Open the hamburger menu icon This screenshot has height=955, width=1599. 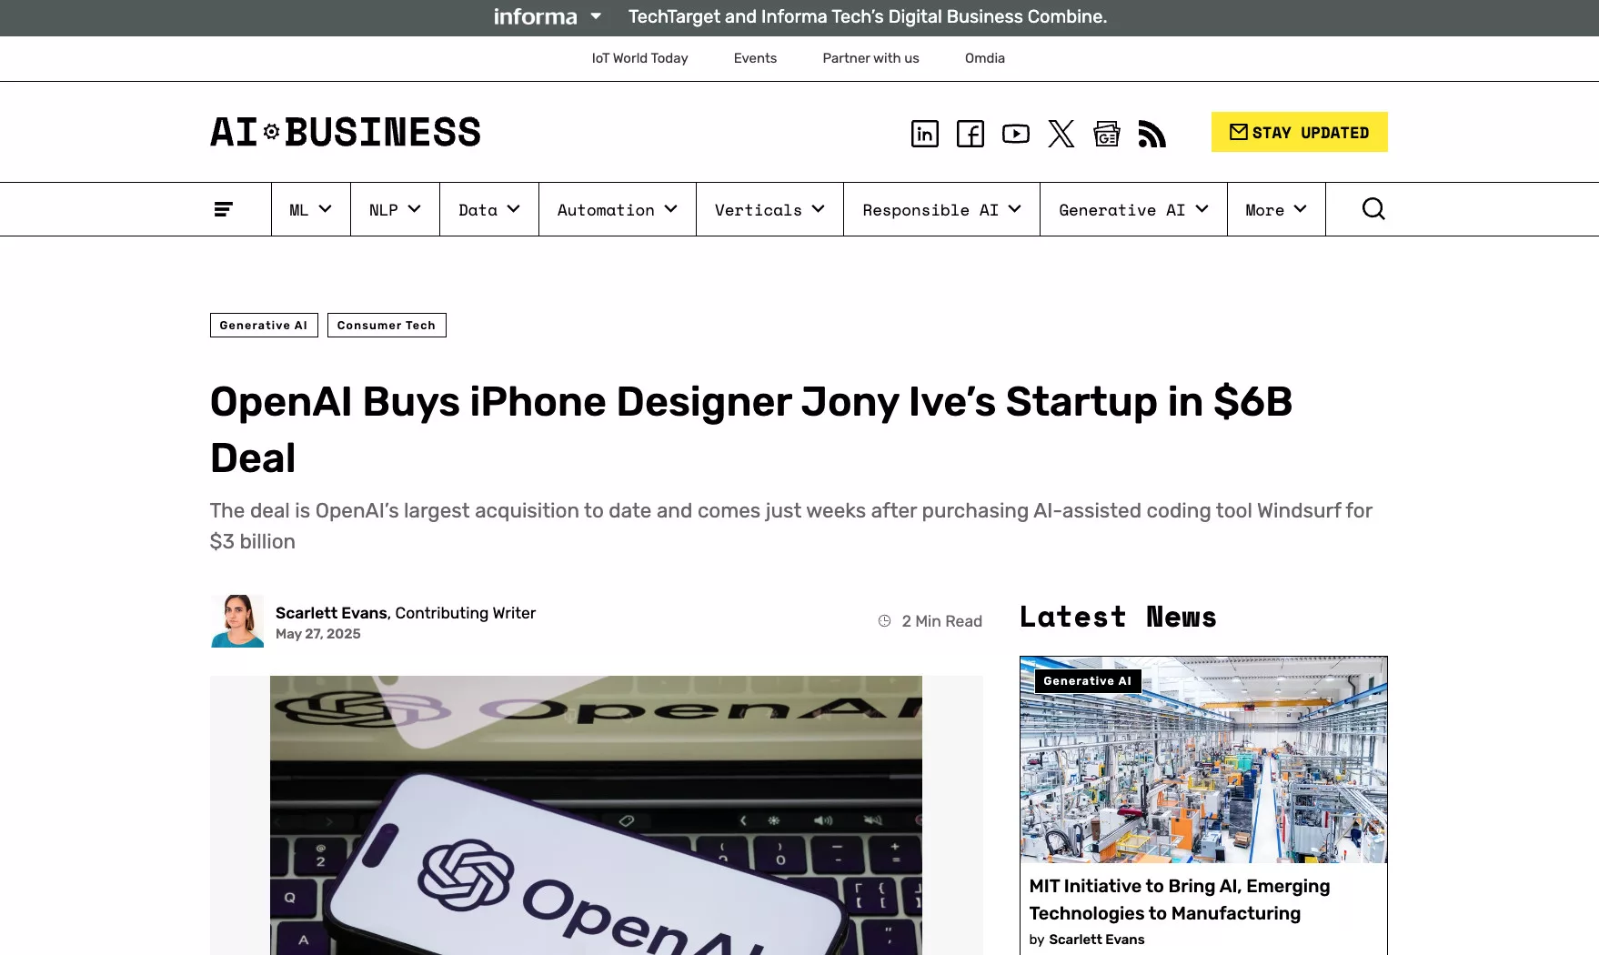(223, 209)
